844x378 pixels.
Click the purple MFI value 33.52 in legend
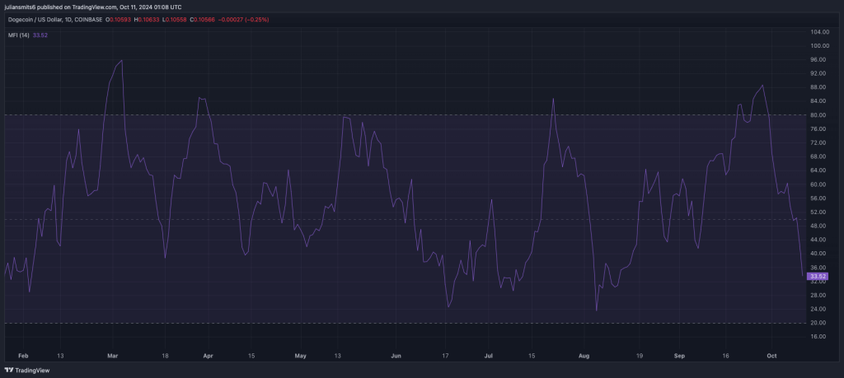pyautogui.click(x=40, y=35)
